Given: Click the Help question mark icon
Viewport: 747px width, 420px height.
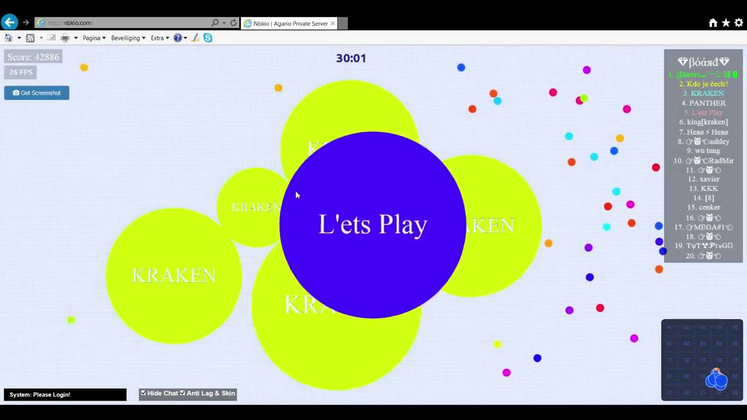Looking at the screenshot, I should pos(177,38).
